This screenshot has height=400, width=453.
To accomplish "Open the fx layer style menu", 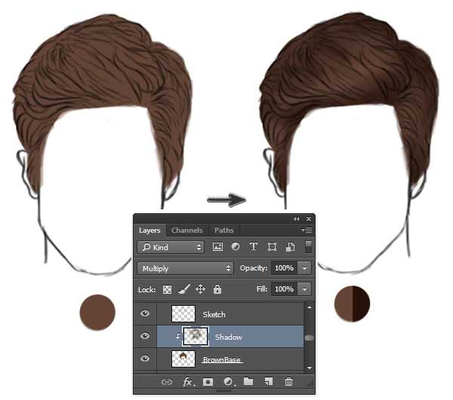I will click(188, 382).
